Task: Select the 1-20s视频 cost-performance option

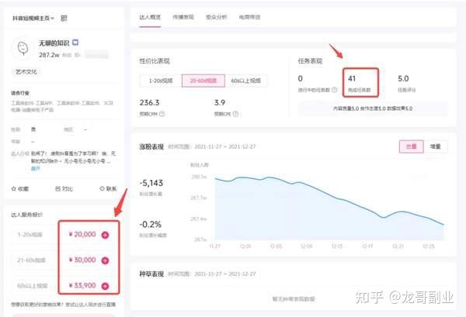Action: [161, 81]
